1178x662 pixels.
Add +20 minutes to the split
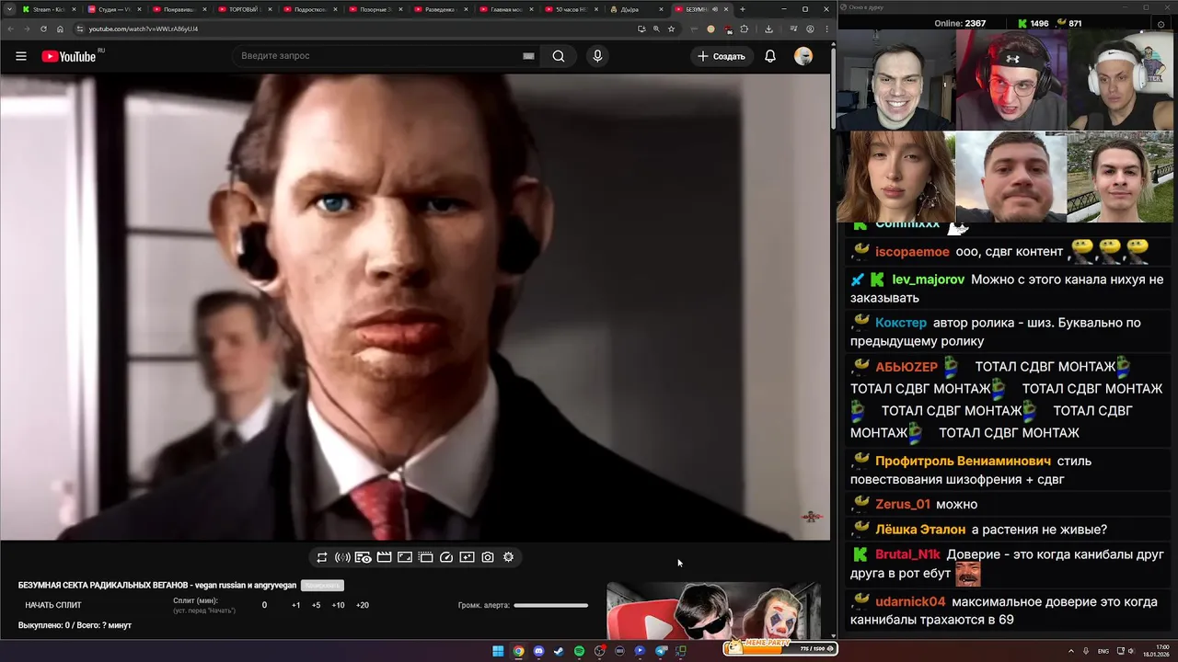[363, 605]
